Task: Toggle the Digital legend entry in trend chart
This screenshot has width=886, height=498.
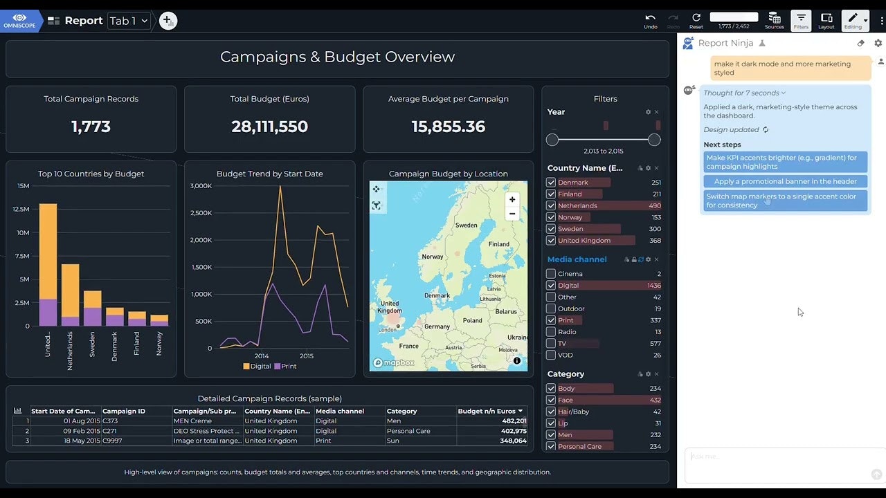Action: pos(257,366)
